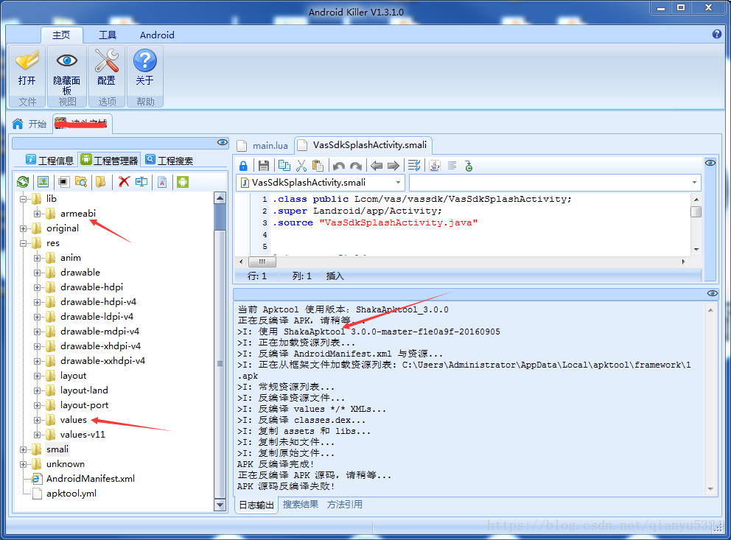Click the save floppy disk icon
The image size is (731, 540).
[263, 166]
